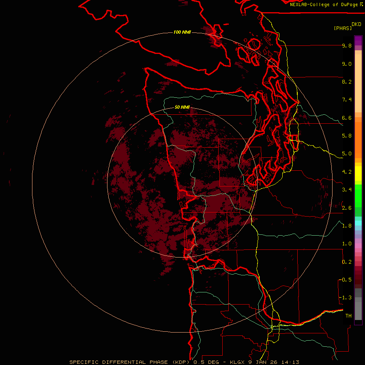Click the 4.2 scale value
Viewport: 365px width, 365px height.
(347, 172)
